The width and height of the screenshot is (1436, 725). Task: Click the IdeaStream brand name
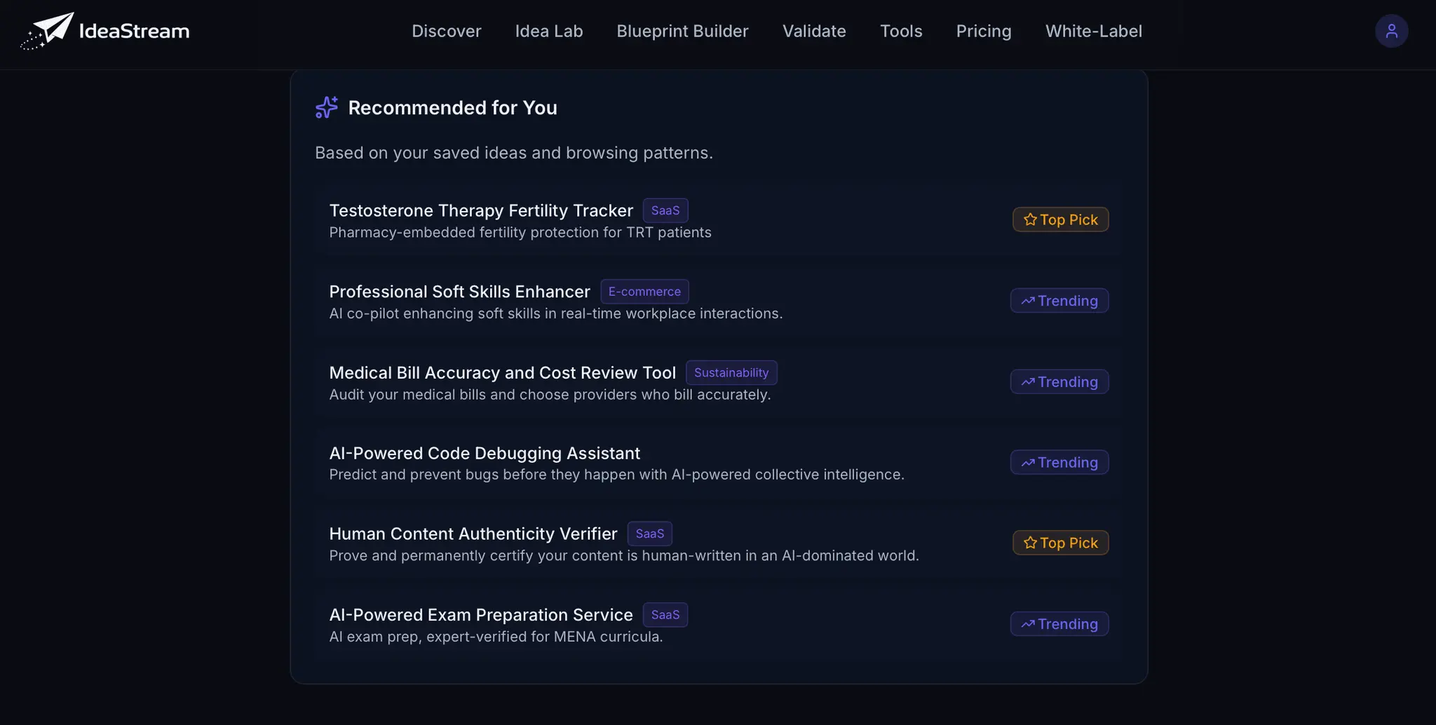point(134,31)
